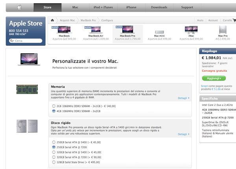Viewport: 236px width, 169px height.
Task: Click the hard disk drive image
Action: pyautogui.click(x=22, y=126)
